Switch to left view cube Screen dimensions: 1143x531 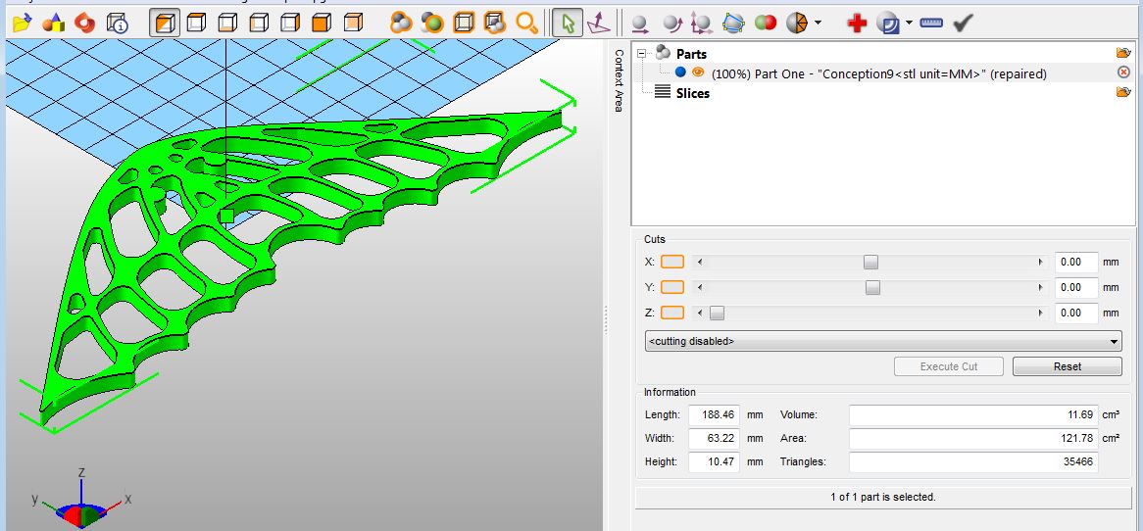[259, 24]
